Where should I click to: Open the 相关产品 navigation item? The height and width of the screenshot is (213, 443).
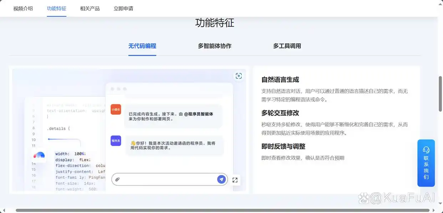tap(90, 8)
